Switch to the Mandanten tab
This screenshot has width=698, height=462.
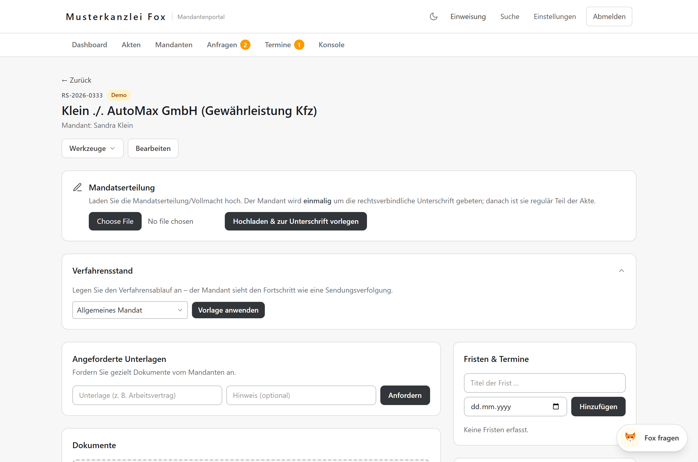pos(174,45)
